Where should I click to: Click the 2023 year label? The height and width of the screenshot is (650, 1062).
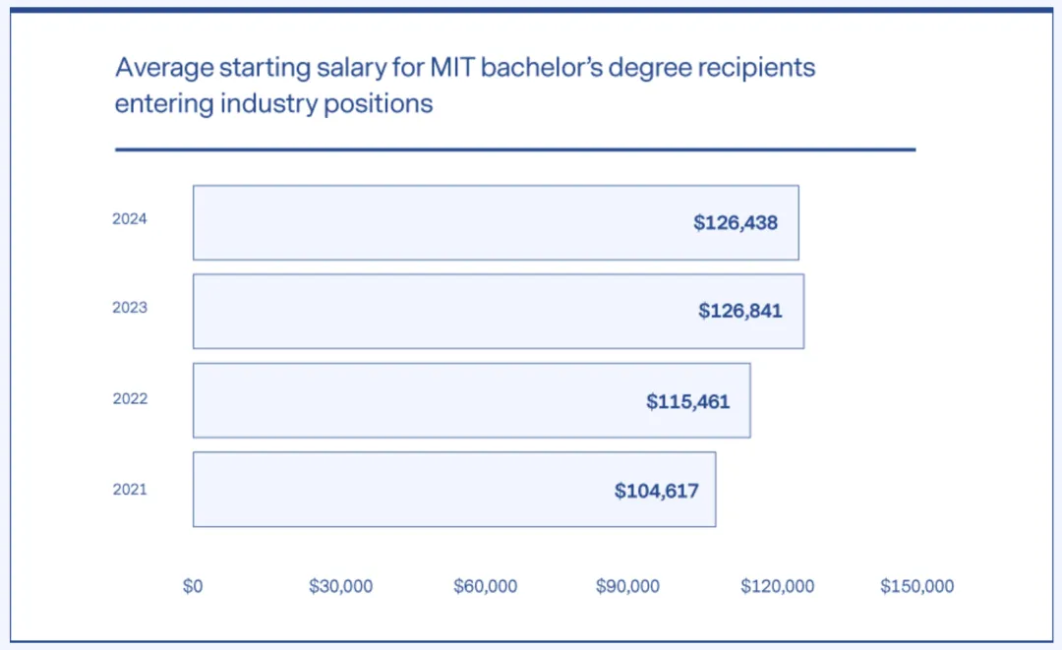click(130, 308)
